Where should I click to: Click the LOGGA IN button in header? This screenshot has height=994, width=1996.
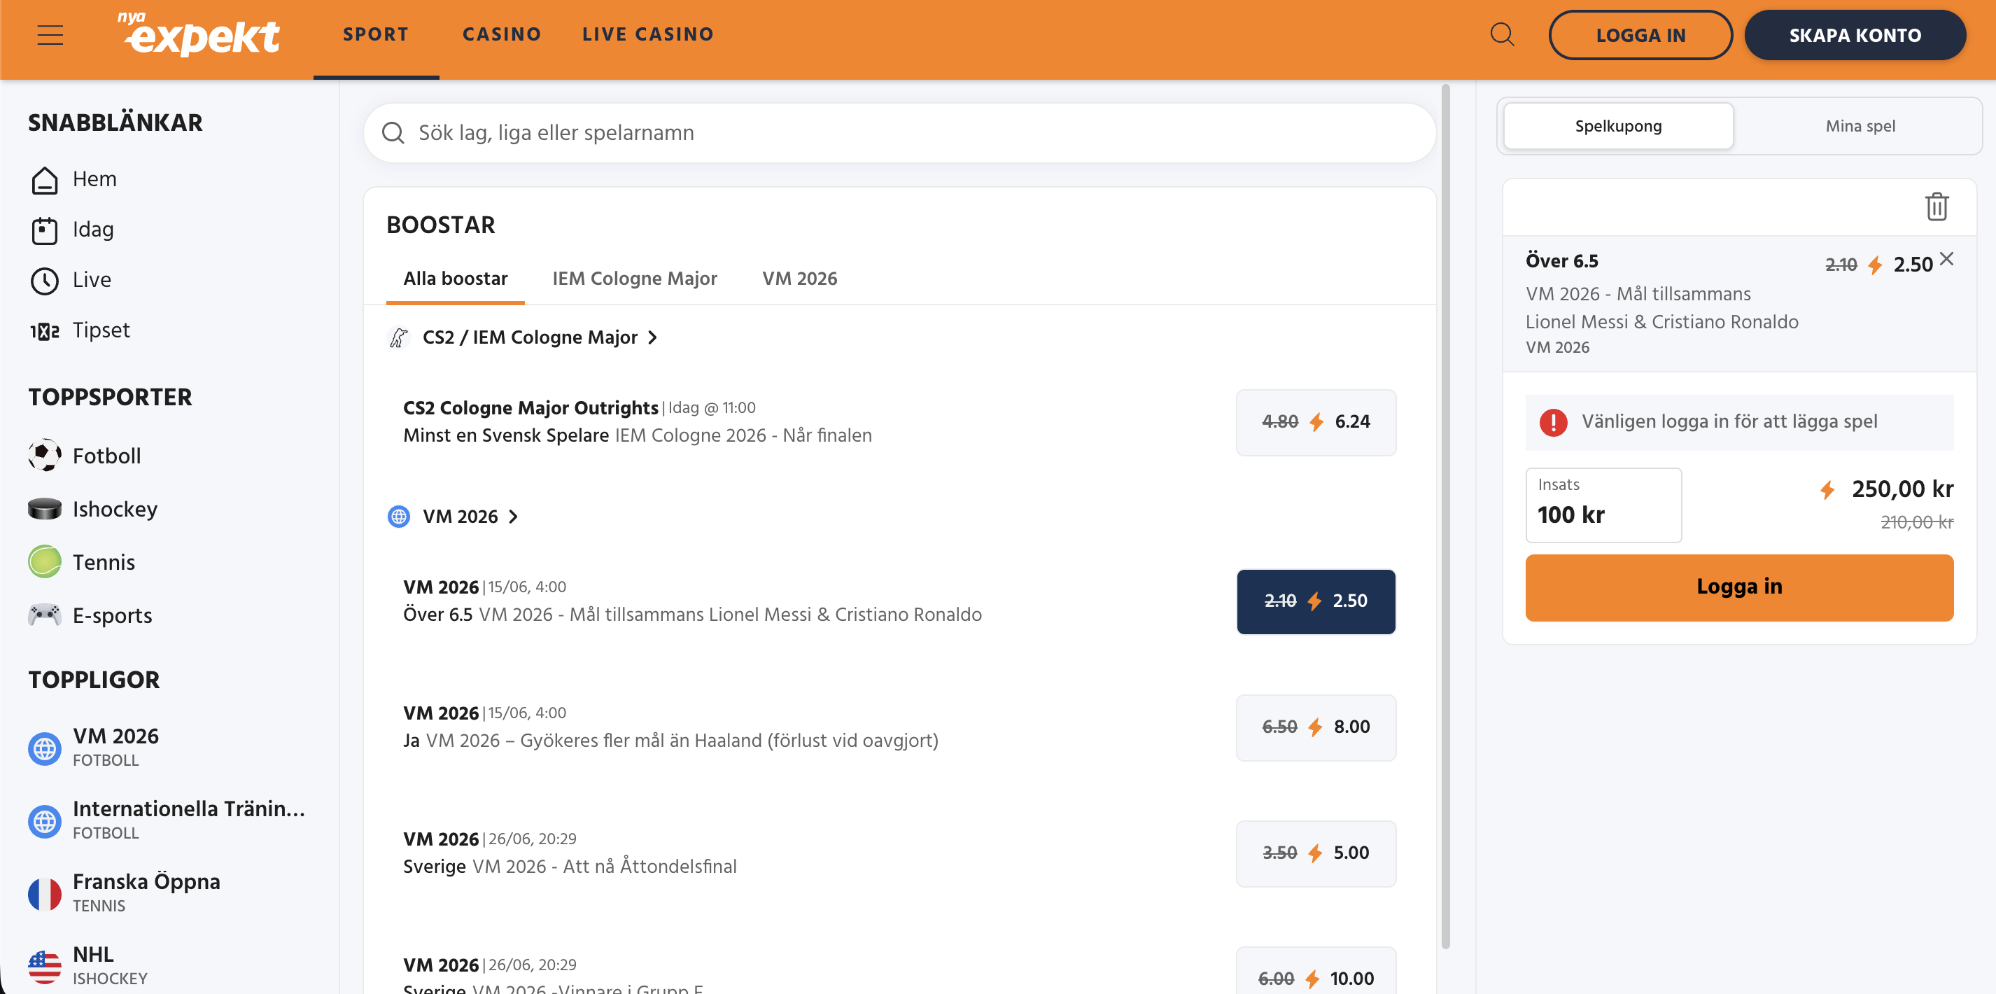(1640, 35)
